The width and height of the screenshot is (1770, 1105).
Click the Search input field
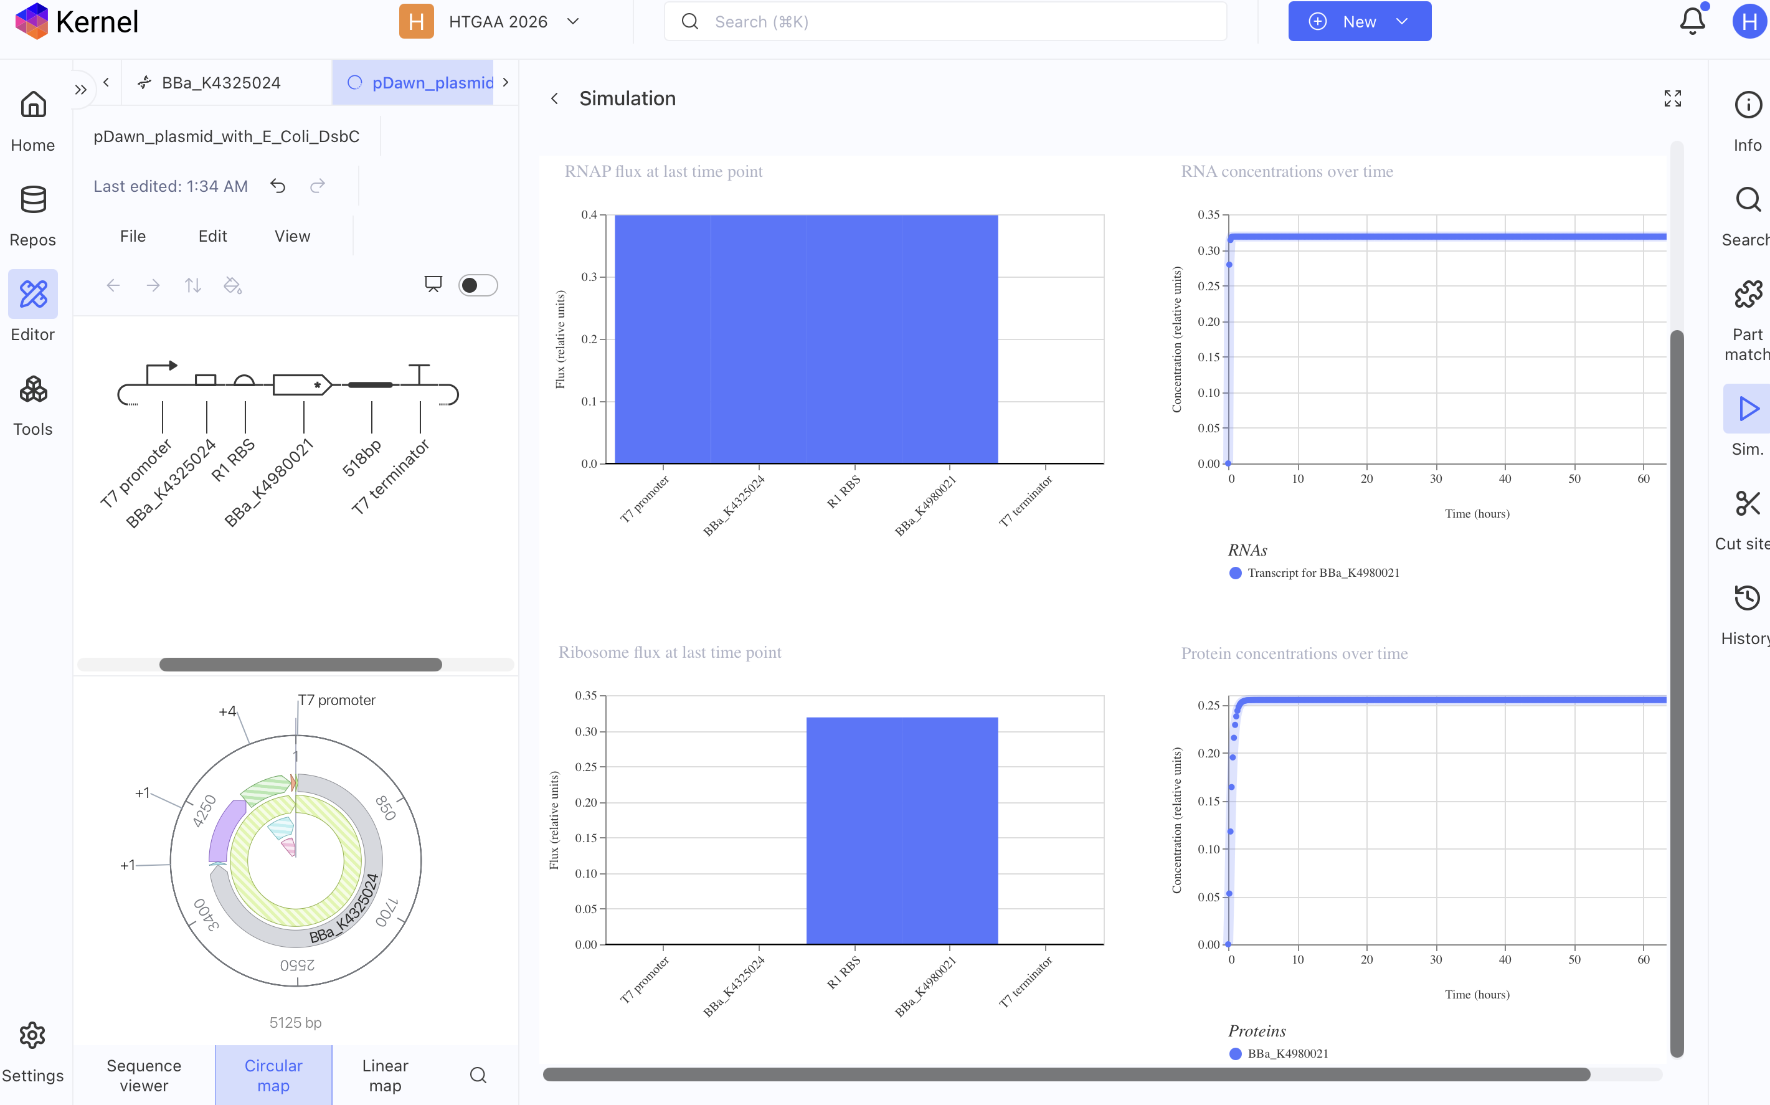click(x=945, y=21)
